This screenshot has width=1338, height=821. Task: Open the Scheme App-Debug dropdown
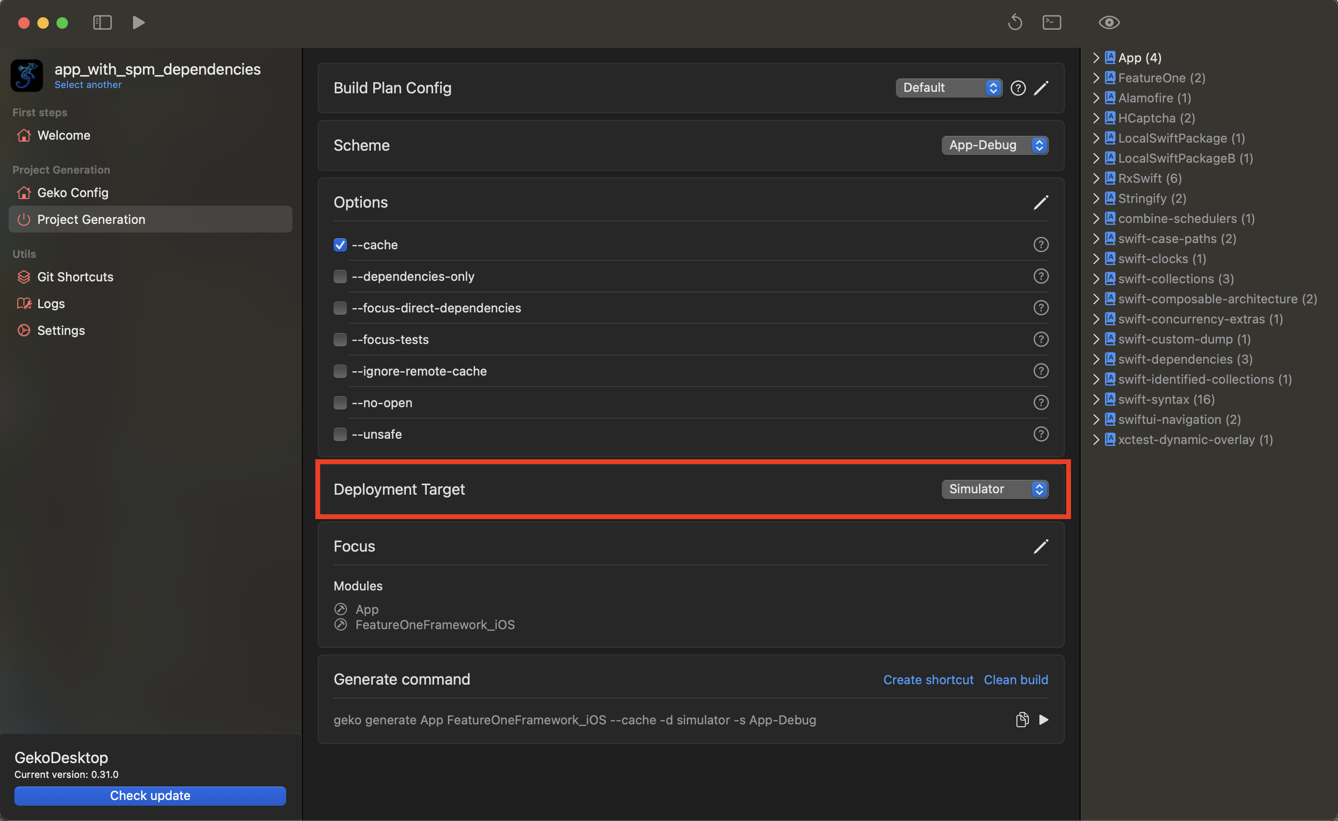(994, 145)
